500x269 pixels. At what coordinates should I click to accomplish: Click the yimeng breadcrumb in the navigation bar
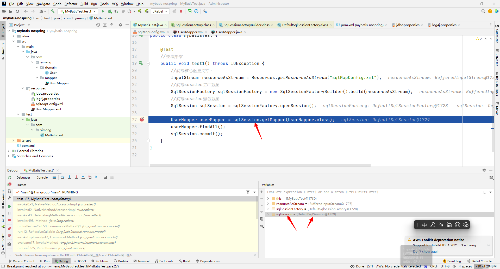(x=80, y=18)
